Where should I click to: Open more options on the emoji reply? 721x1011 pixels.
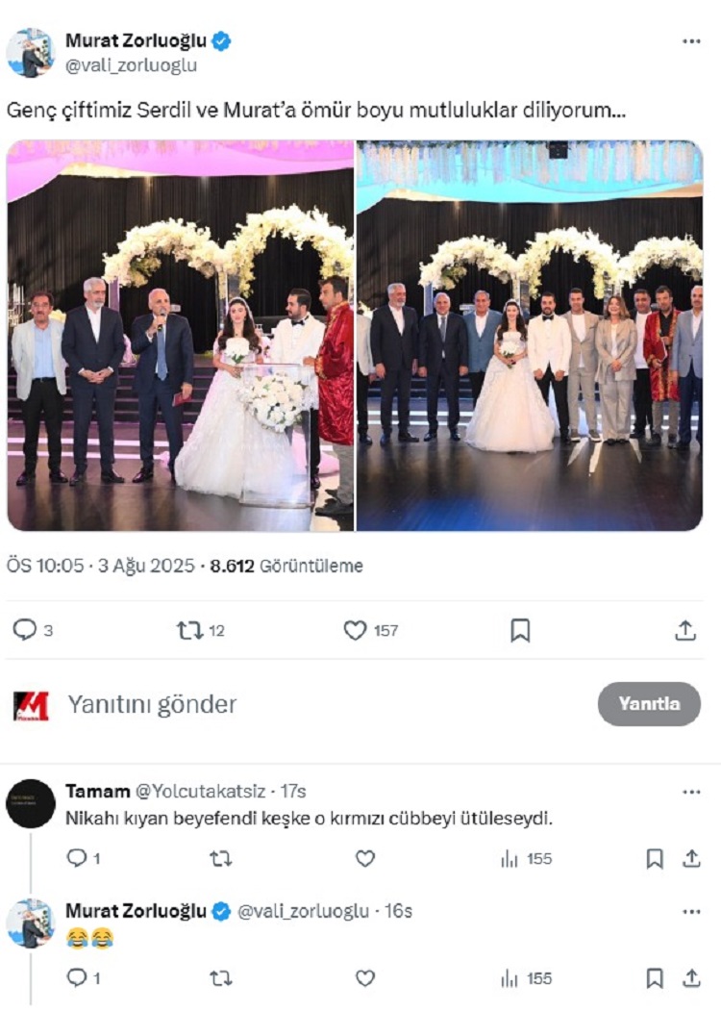[690, 912]
